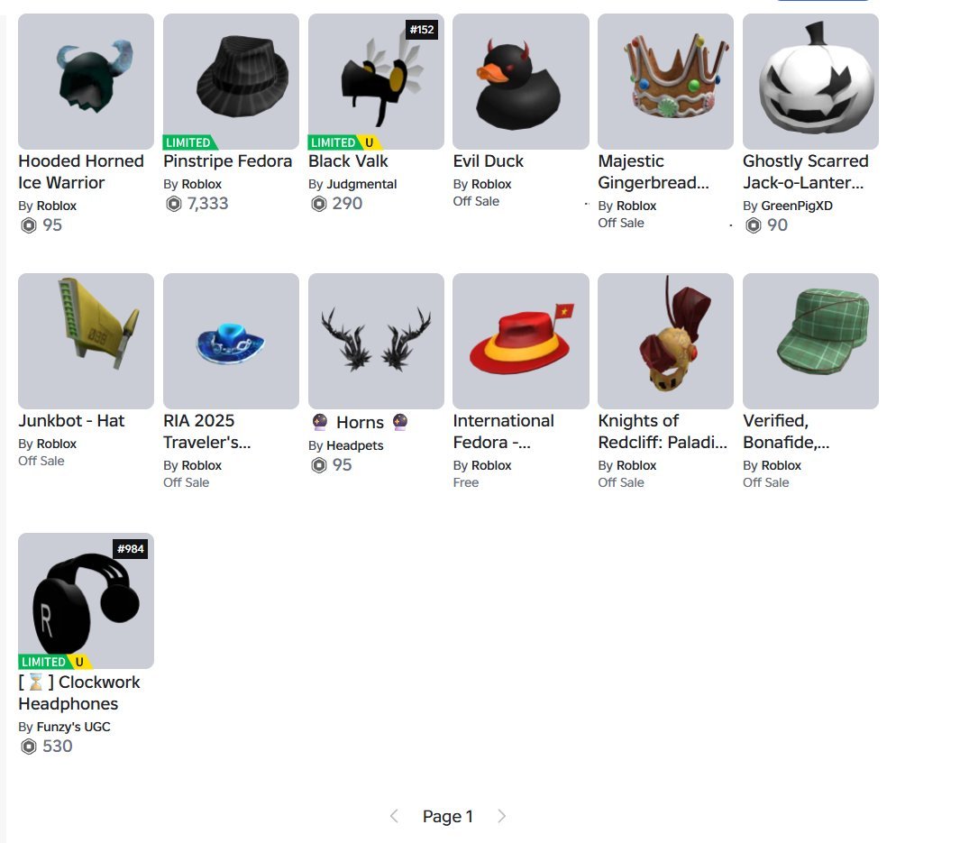
Task: Click Roblox creator under Junkbot - Hat
Action: coord(56,444)
